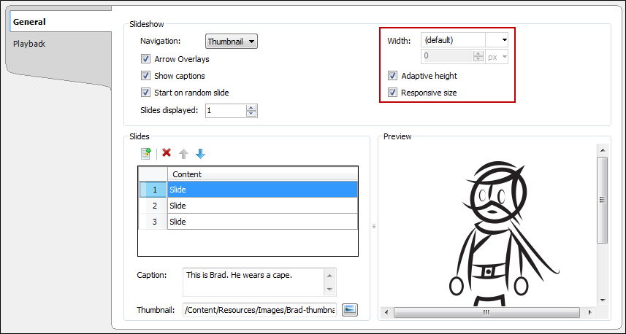Expand the Width (default) dropdown arrow
626x334 pixels.
click(504, 40)
